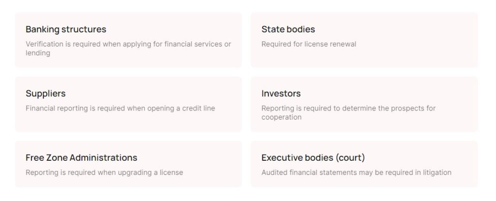Click the Banking structures heading
This screenshot has height=201, width=496.
[66, 30]
